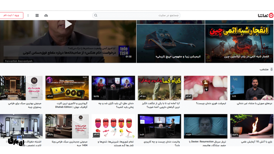
Task: Open the ایمپلنت فوری دندان چیست title link
Action: (x=207, y=103)
